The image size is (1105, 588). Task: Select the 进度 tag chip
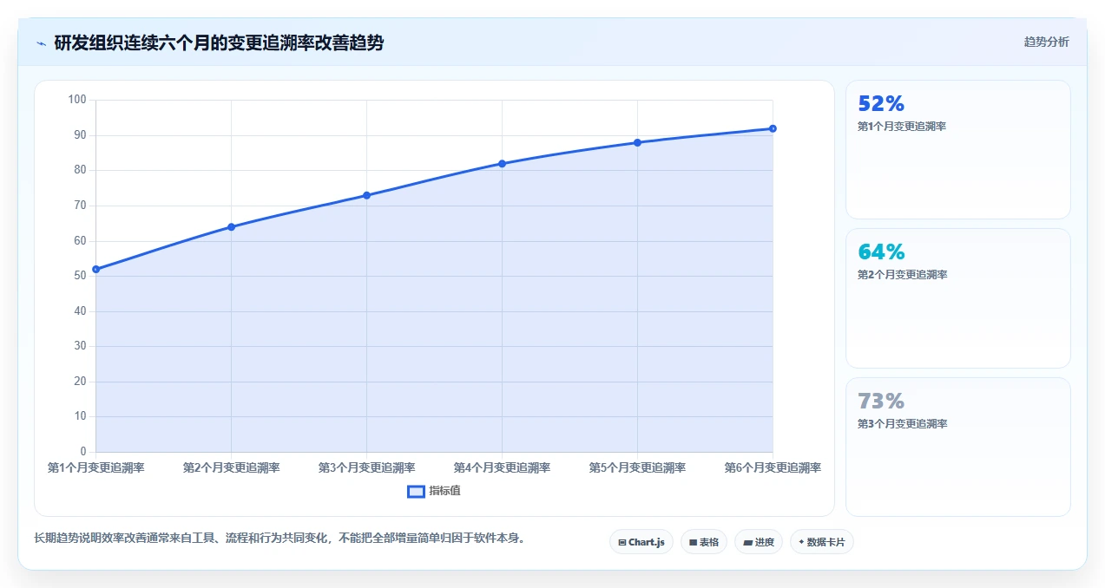coord(759,542)
